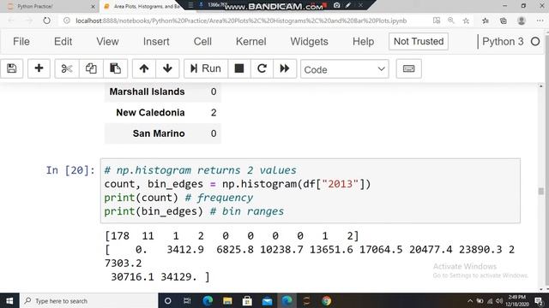This screenshot has width=549, height=308.
Task: Paste cells below icon
Action: [x=115, y=68]
